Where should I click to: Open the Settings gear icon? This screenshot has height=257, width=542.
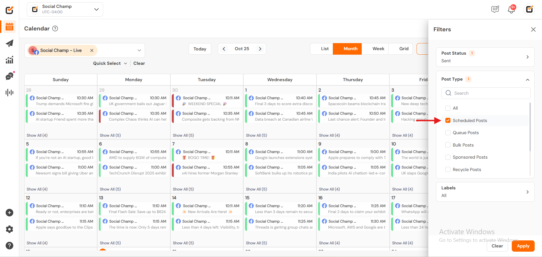click(10, 229)
